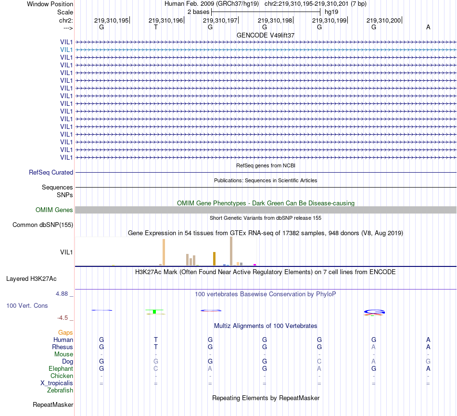The image size is (457, 416).
Task: Click the gray OMIM Genes item bar
Action: tap(266, 210)
